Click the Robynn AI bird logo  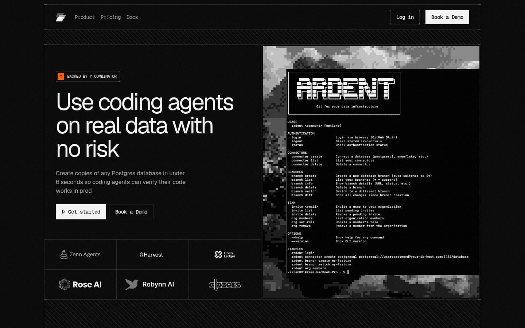[x=132, y=284]
